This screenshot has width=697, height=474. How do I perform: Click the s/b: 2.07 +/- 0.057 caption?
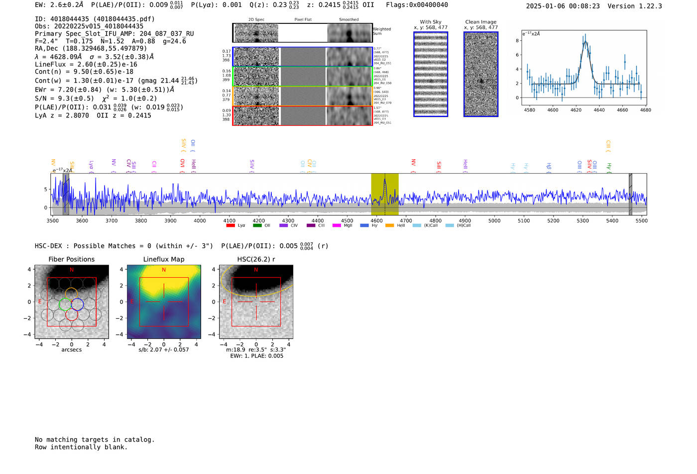(x=164, y=350)
